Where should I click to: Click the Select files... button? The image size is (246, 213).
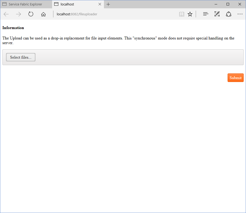pyautogui.click(x=21, y=57)
